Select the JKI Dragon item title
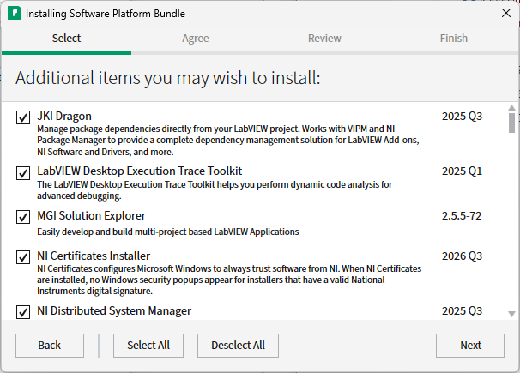This screenshot has width=520, height=373. (x=64, y=117)
